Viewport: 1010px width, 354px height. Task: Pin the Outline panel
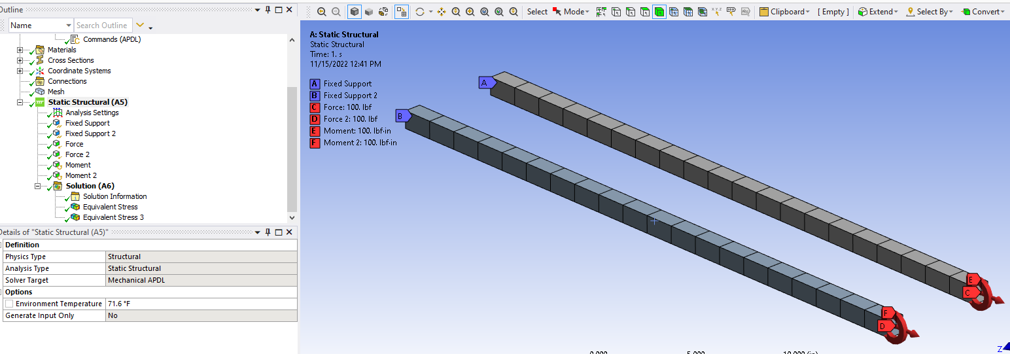pyautogui.click(x=268, y=9)
